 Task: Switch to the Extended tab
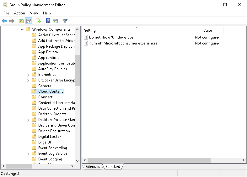[93, 167]
